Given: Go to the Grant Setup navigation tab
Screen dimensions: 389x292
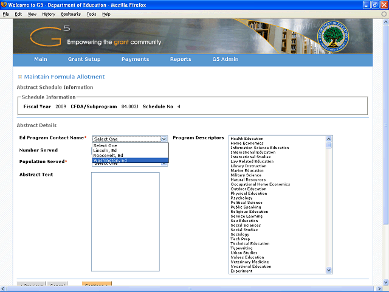Looking at the screenshot, I should pyautogui.click(x=84, y=60).
